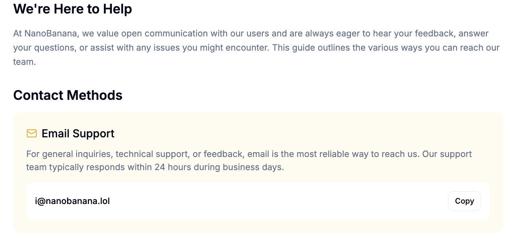This screenshot has height=239, width=522.
Task: Click the technical support phrase
Action: [152, 154]
